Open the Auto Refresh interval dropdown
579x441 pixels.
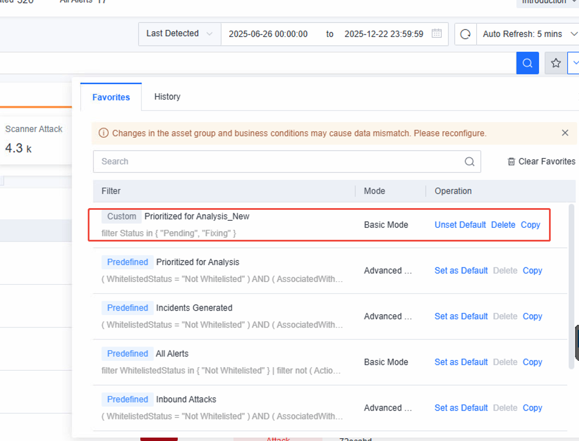pyautogui.click(x=528, y=34)
